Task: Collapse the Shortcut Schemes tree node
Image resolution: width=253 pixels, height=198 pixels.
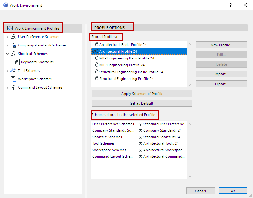Action: [x=7, y=54]
